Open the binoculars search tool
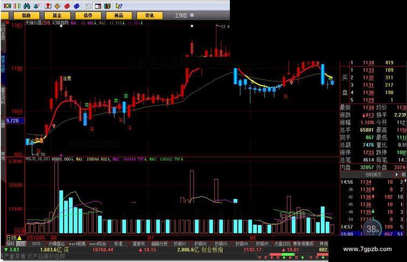This screenshot has height=262, width=407. point(26,6)
